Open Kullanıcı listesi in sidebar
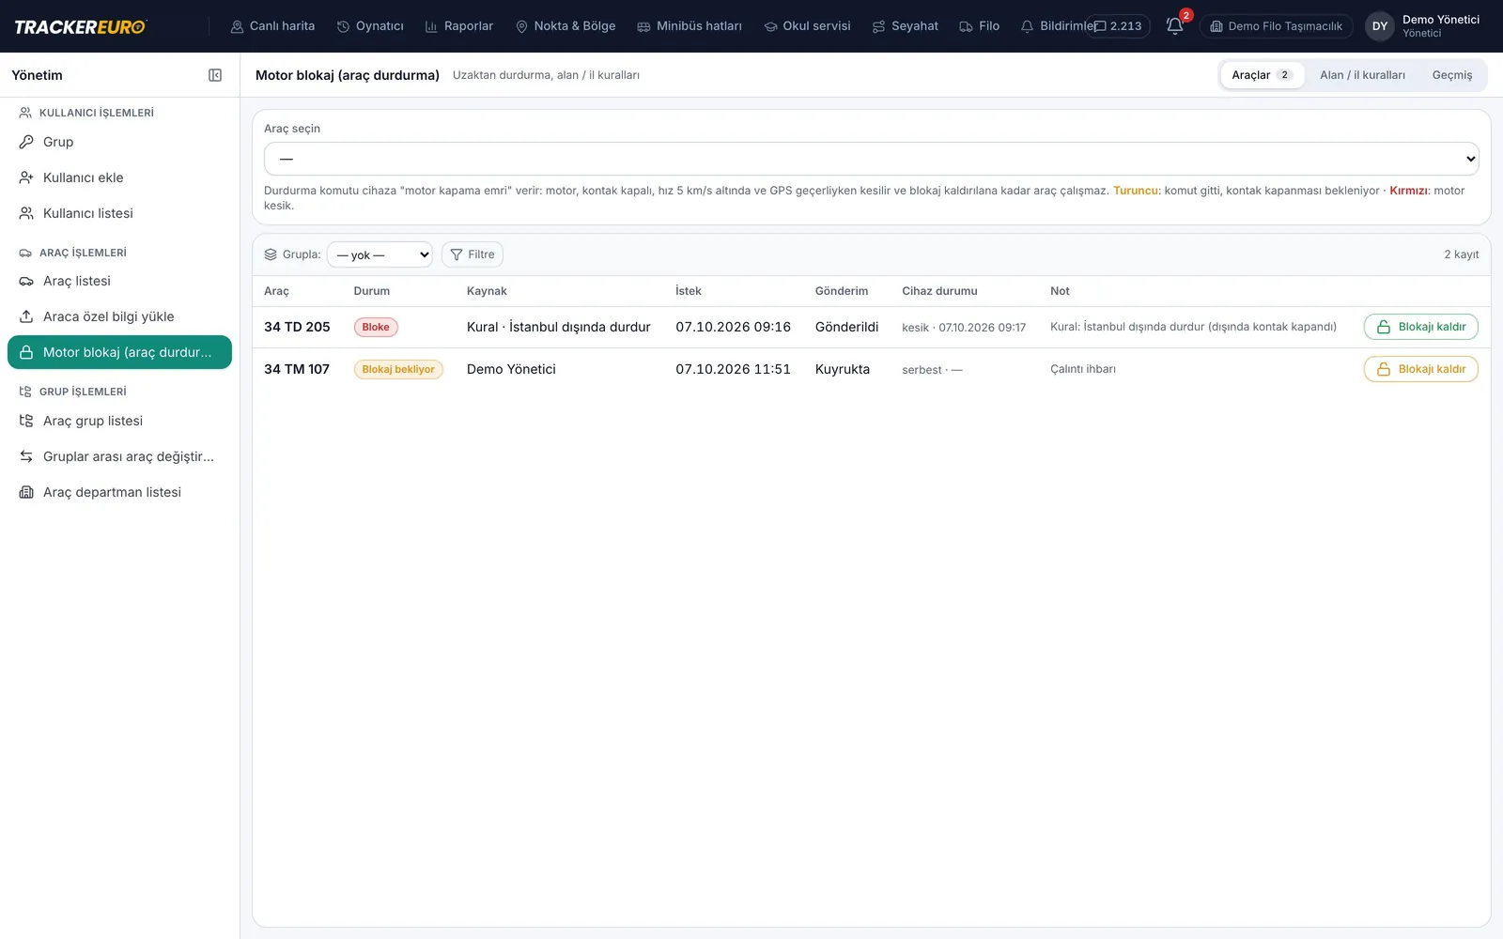 tap(119, 213)
